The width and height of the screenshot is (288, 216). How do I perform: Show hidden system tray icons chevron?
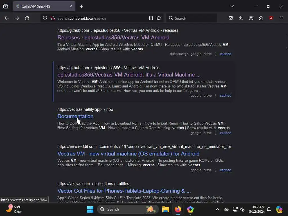click(x=217, y=209)
